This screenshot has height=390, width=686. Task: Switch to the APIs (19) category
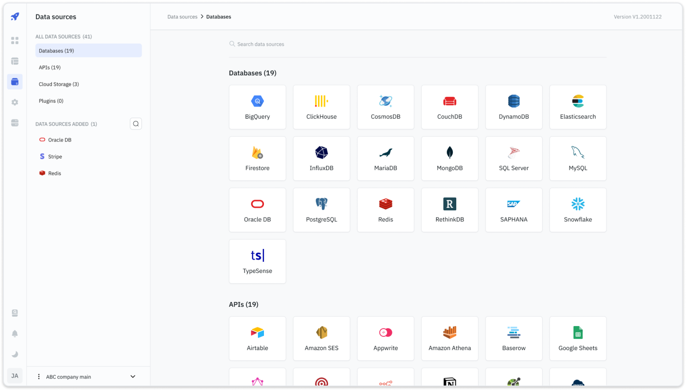(x=50, y=67)
